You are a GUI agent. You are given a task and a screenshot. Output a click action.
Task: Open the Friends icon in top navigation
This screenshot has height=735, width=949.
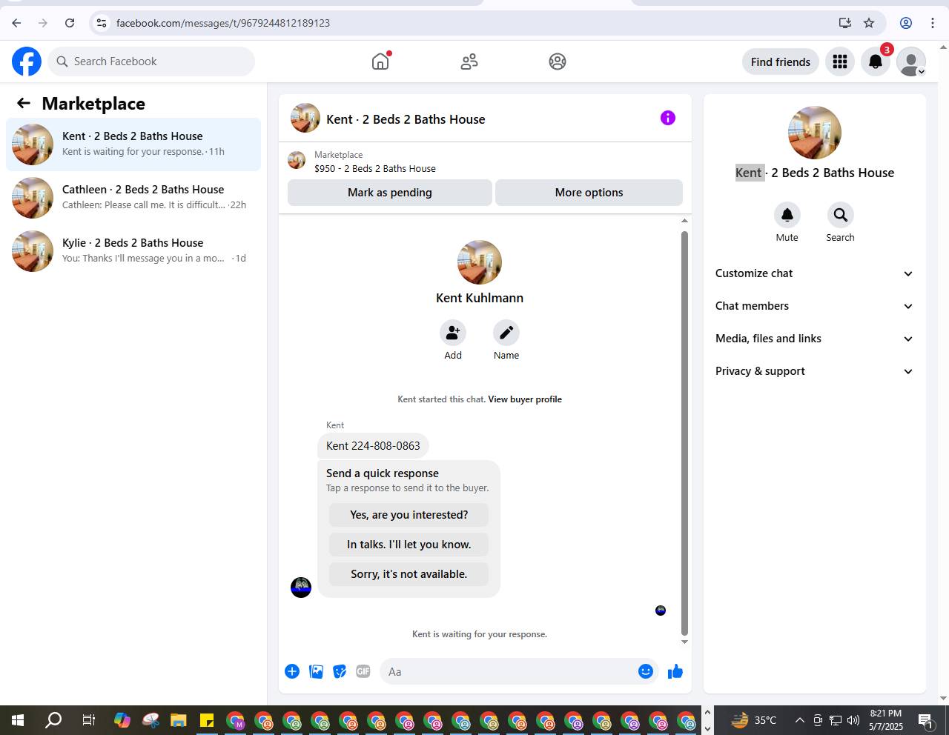click(x=469, y=61)
